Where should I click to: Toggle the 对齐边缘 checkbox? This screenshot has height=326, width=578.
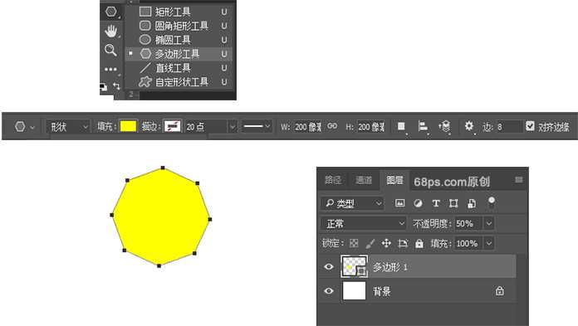(x=530, y=126)
